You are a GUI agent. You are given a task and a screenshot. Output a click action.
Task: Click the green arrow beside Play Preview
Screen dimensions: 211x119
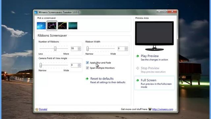coord(137,56)
